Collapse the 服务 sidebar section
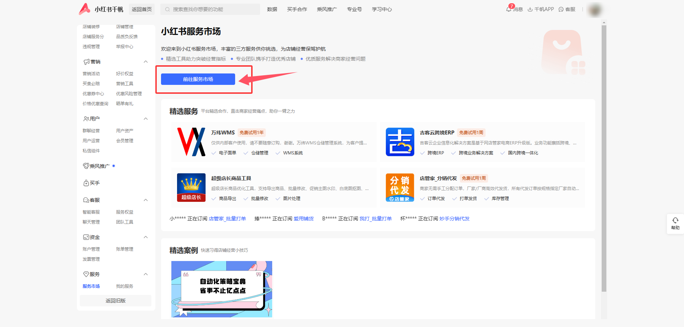Screen dimensions: 684x327 [146, 274]
